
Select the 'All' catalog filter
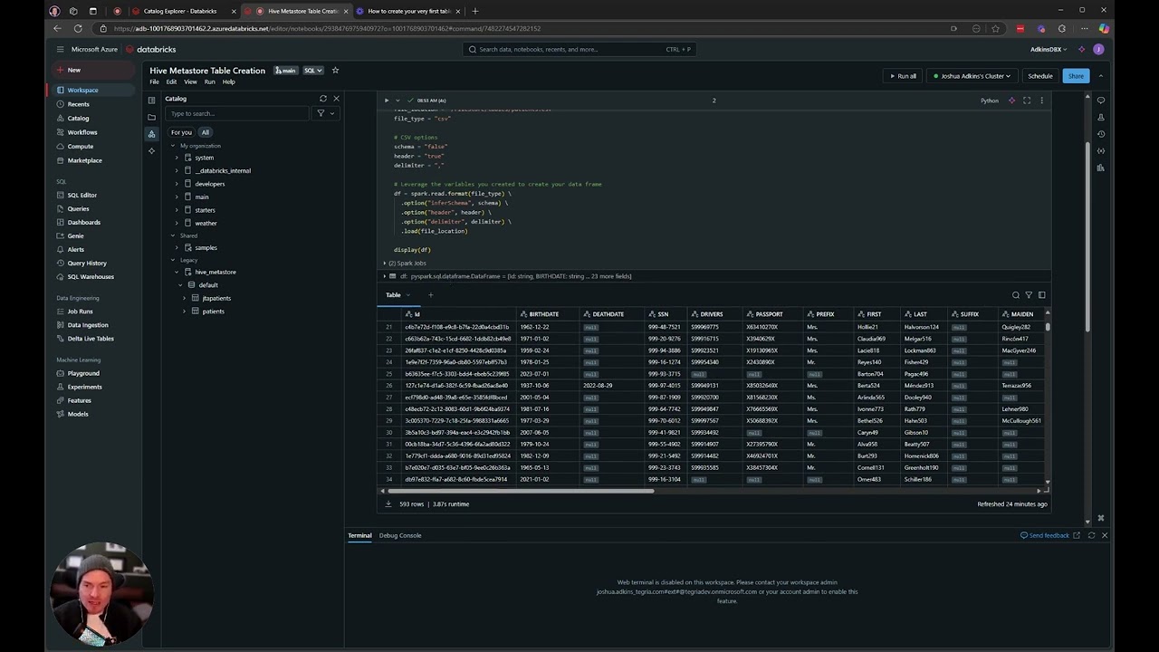coord(206,132)
